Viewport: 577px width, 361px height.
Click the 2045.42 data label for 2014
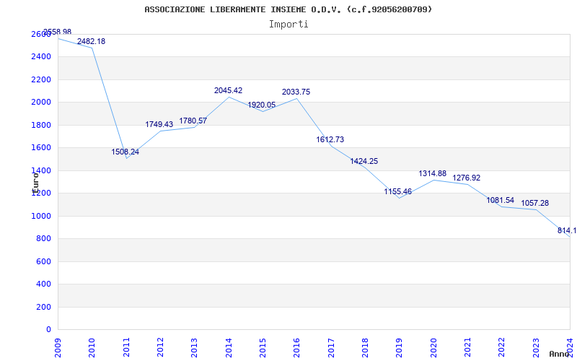pyautogui.click(x=228, y=91)
